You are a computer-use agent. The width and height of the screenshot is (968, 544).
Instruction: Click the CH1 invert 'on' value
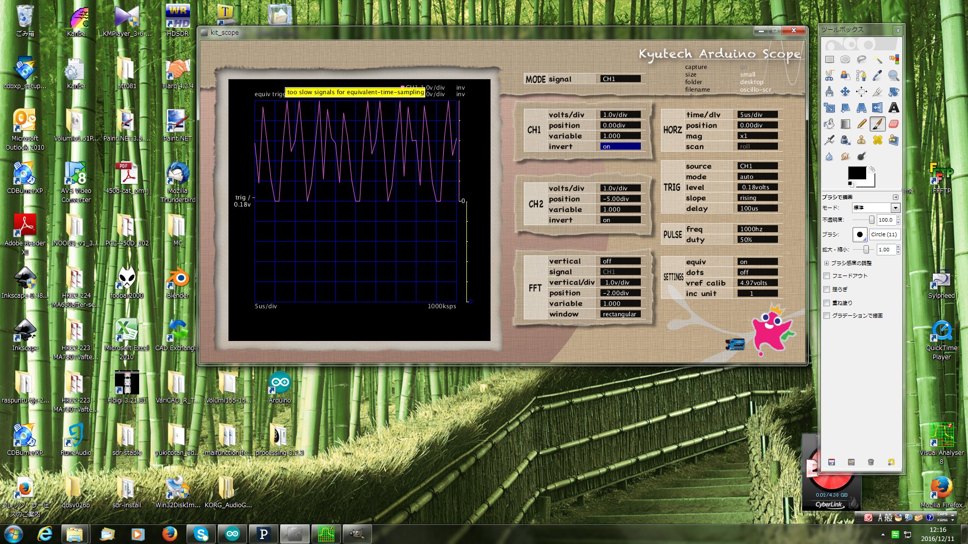[x=621, y=147]
